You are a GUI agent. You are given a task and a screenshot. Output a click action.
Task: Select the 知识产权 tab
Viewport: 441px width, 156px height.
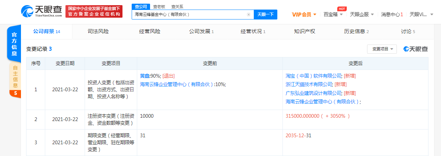304,32
